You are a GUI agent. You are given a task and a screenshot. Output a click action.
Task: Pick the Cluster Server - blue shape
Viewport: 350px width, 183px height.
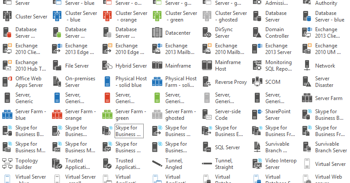[x=57, y=16]
